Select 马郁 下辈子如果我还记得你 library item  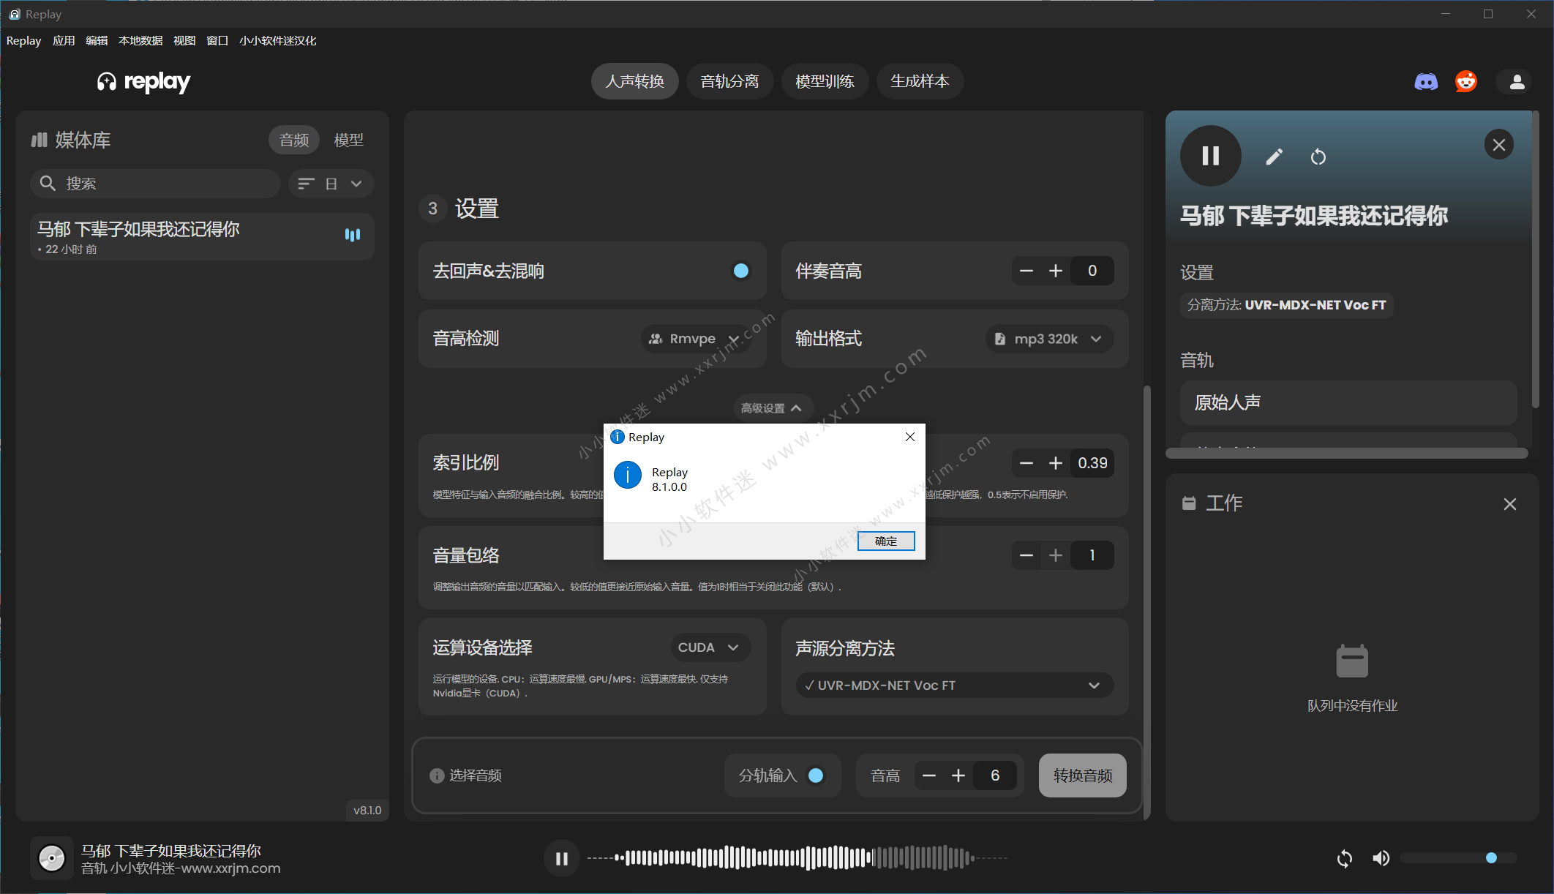pos(202,237)
